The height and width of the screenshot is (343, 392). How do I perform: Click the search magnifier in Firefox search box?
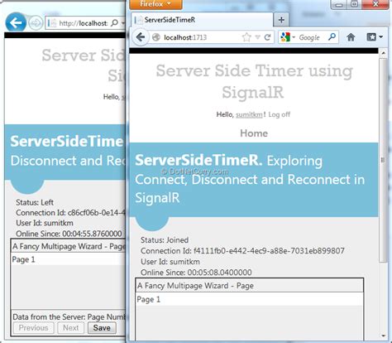(332, 36)
